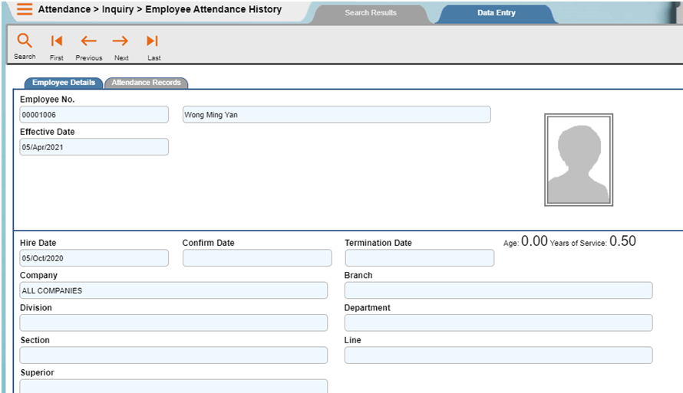The width and height of the screenshot is (683, 393).
Task: Click the Employee No. field
Action: tap(94, 115)
